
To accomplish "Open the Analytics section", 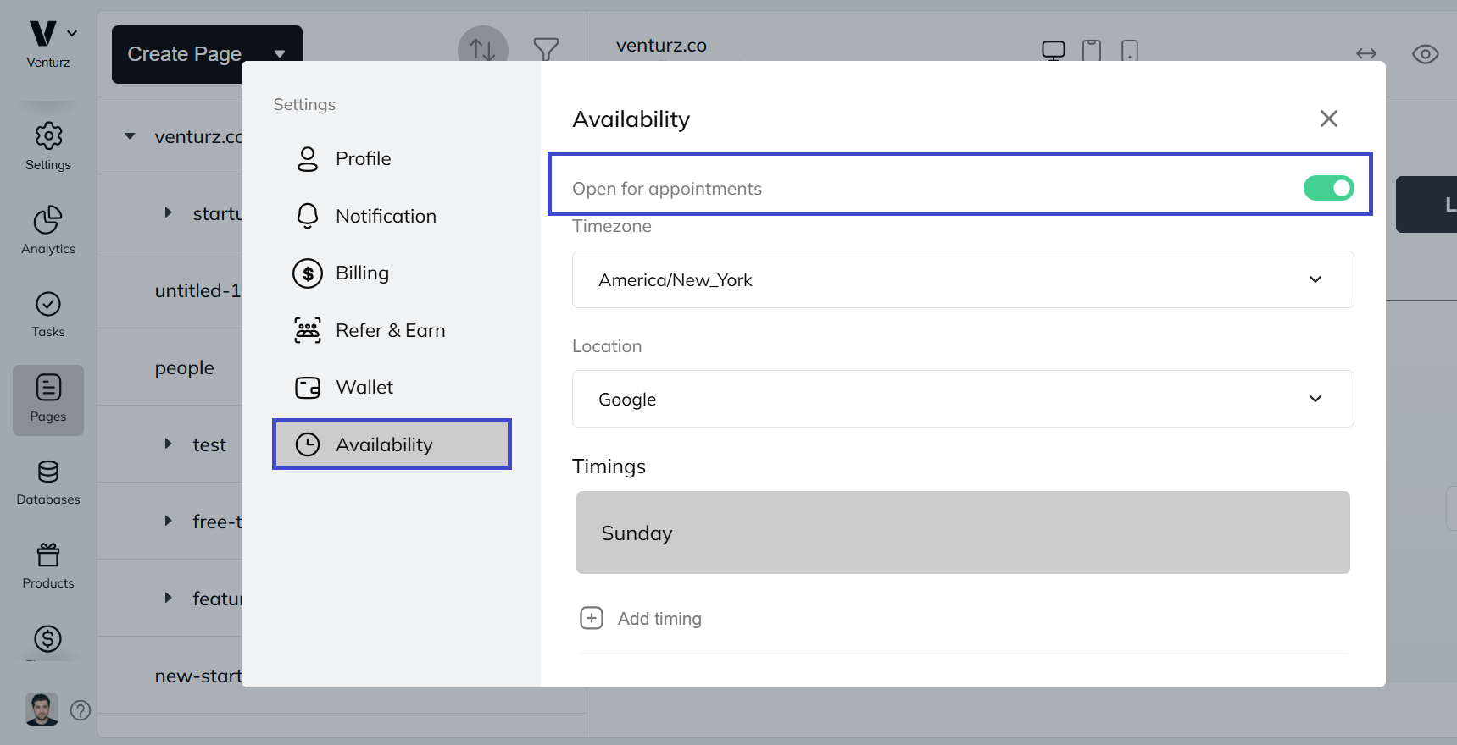I will (x=47, y=228).
